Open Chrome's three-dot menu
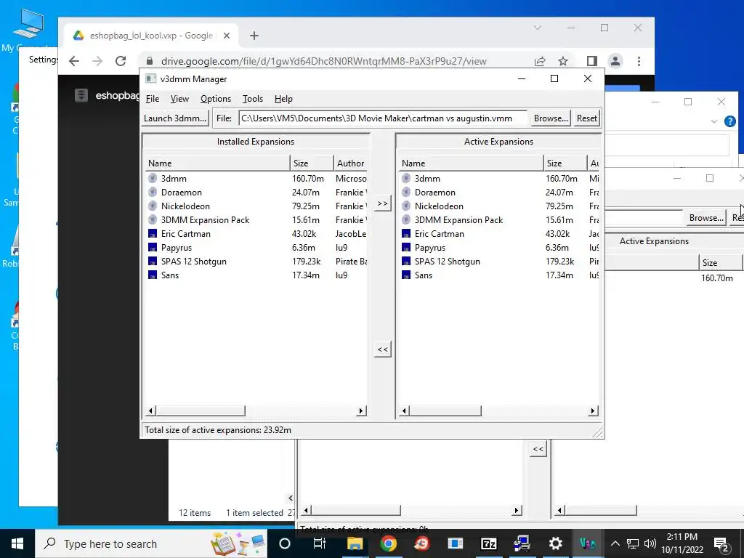The width and height of the screenshot is (744, 558). [x=639, y=61]
